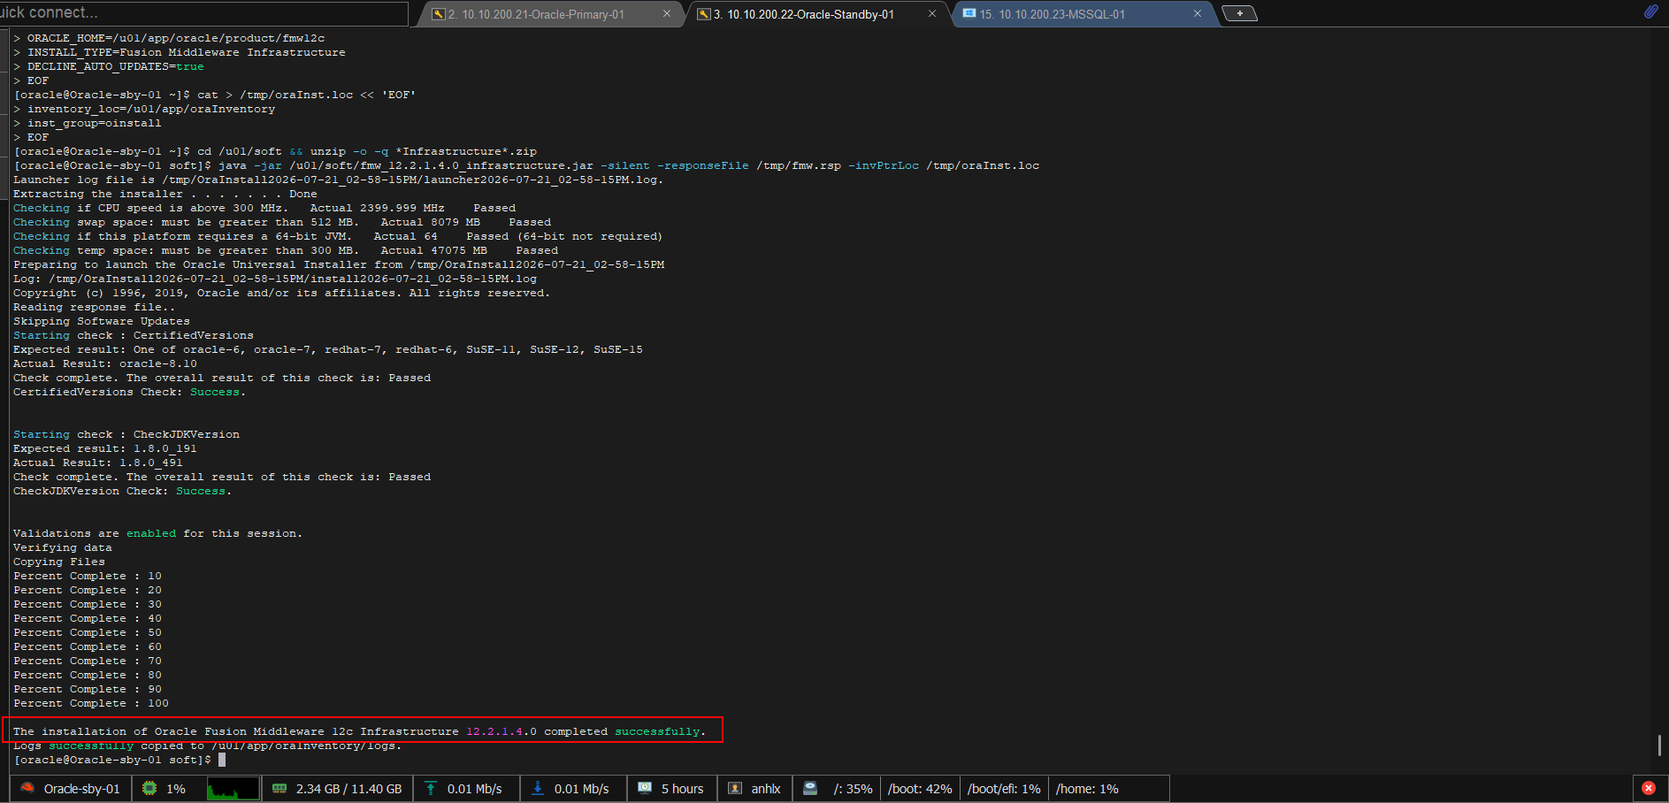Screen dimensions: 1669x803
Task: Click the 'DECLINE_AUTO_UPDATES=true' line
Action: (x=108, y=66)
